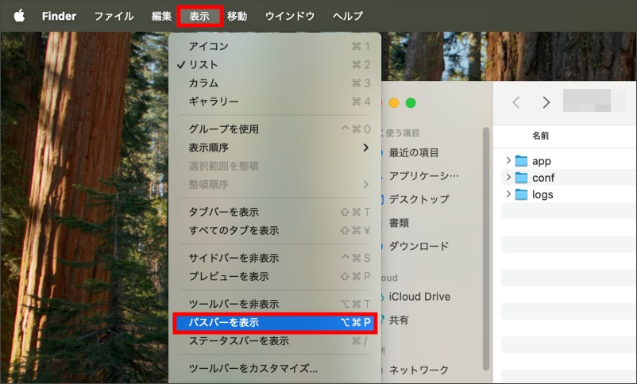This screenshot has width=637, height=384.
Task: Open the Finder app menu
Action: [x=59, y=16]
